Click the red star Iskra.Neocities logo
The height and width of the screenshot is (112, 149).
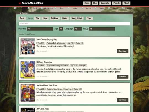click(x=31, y=3)
